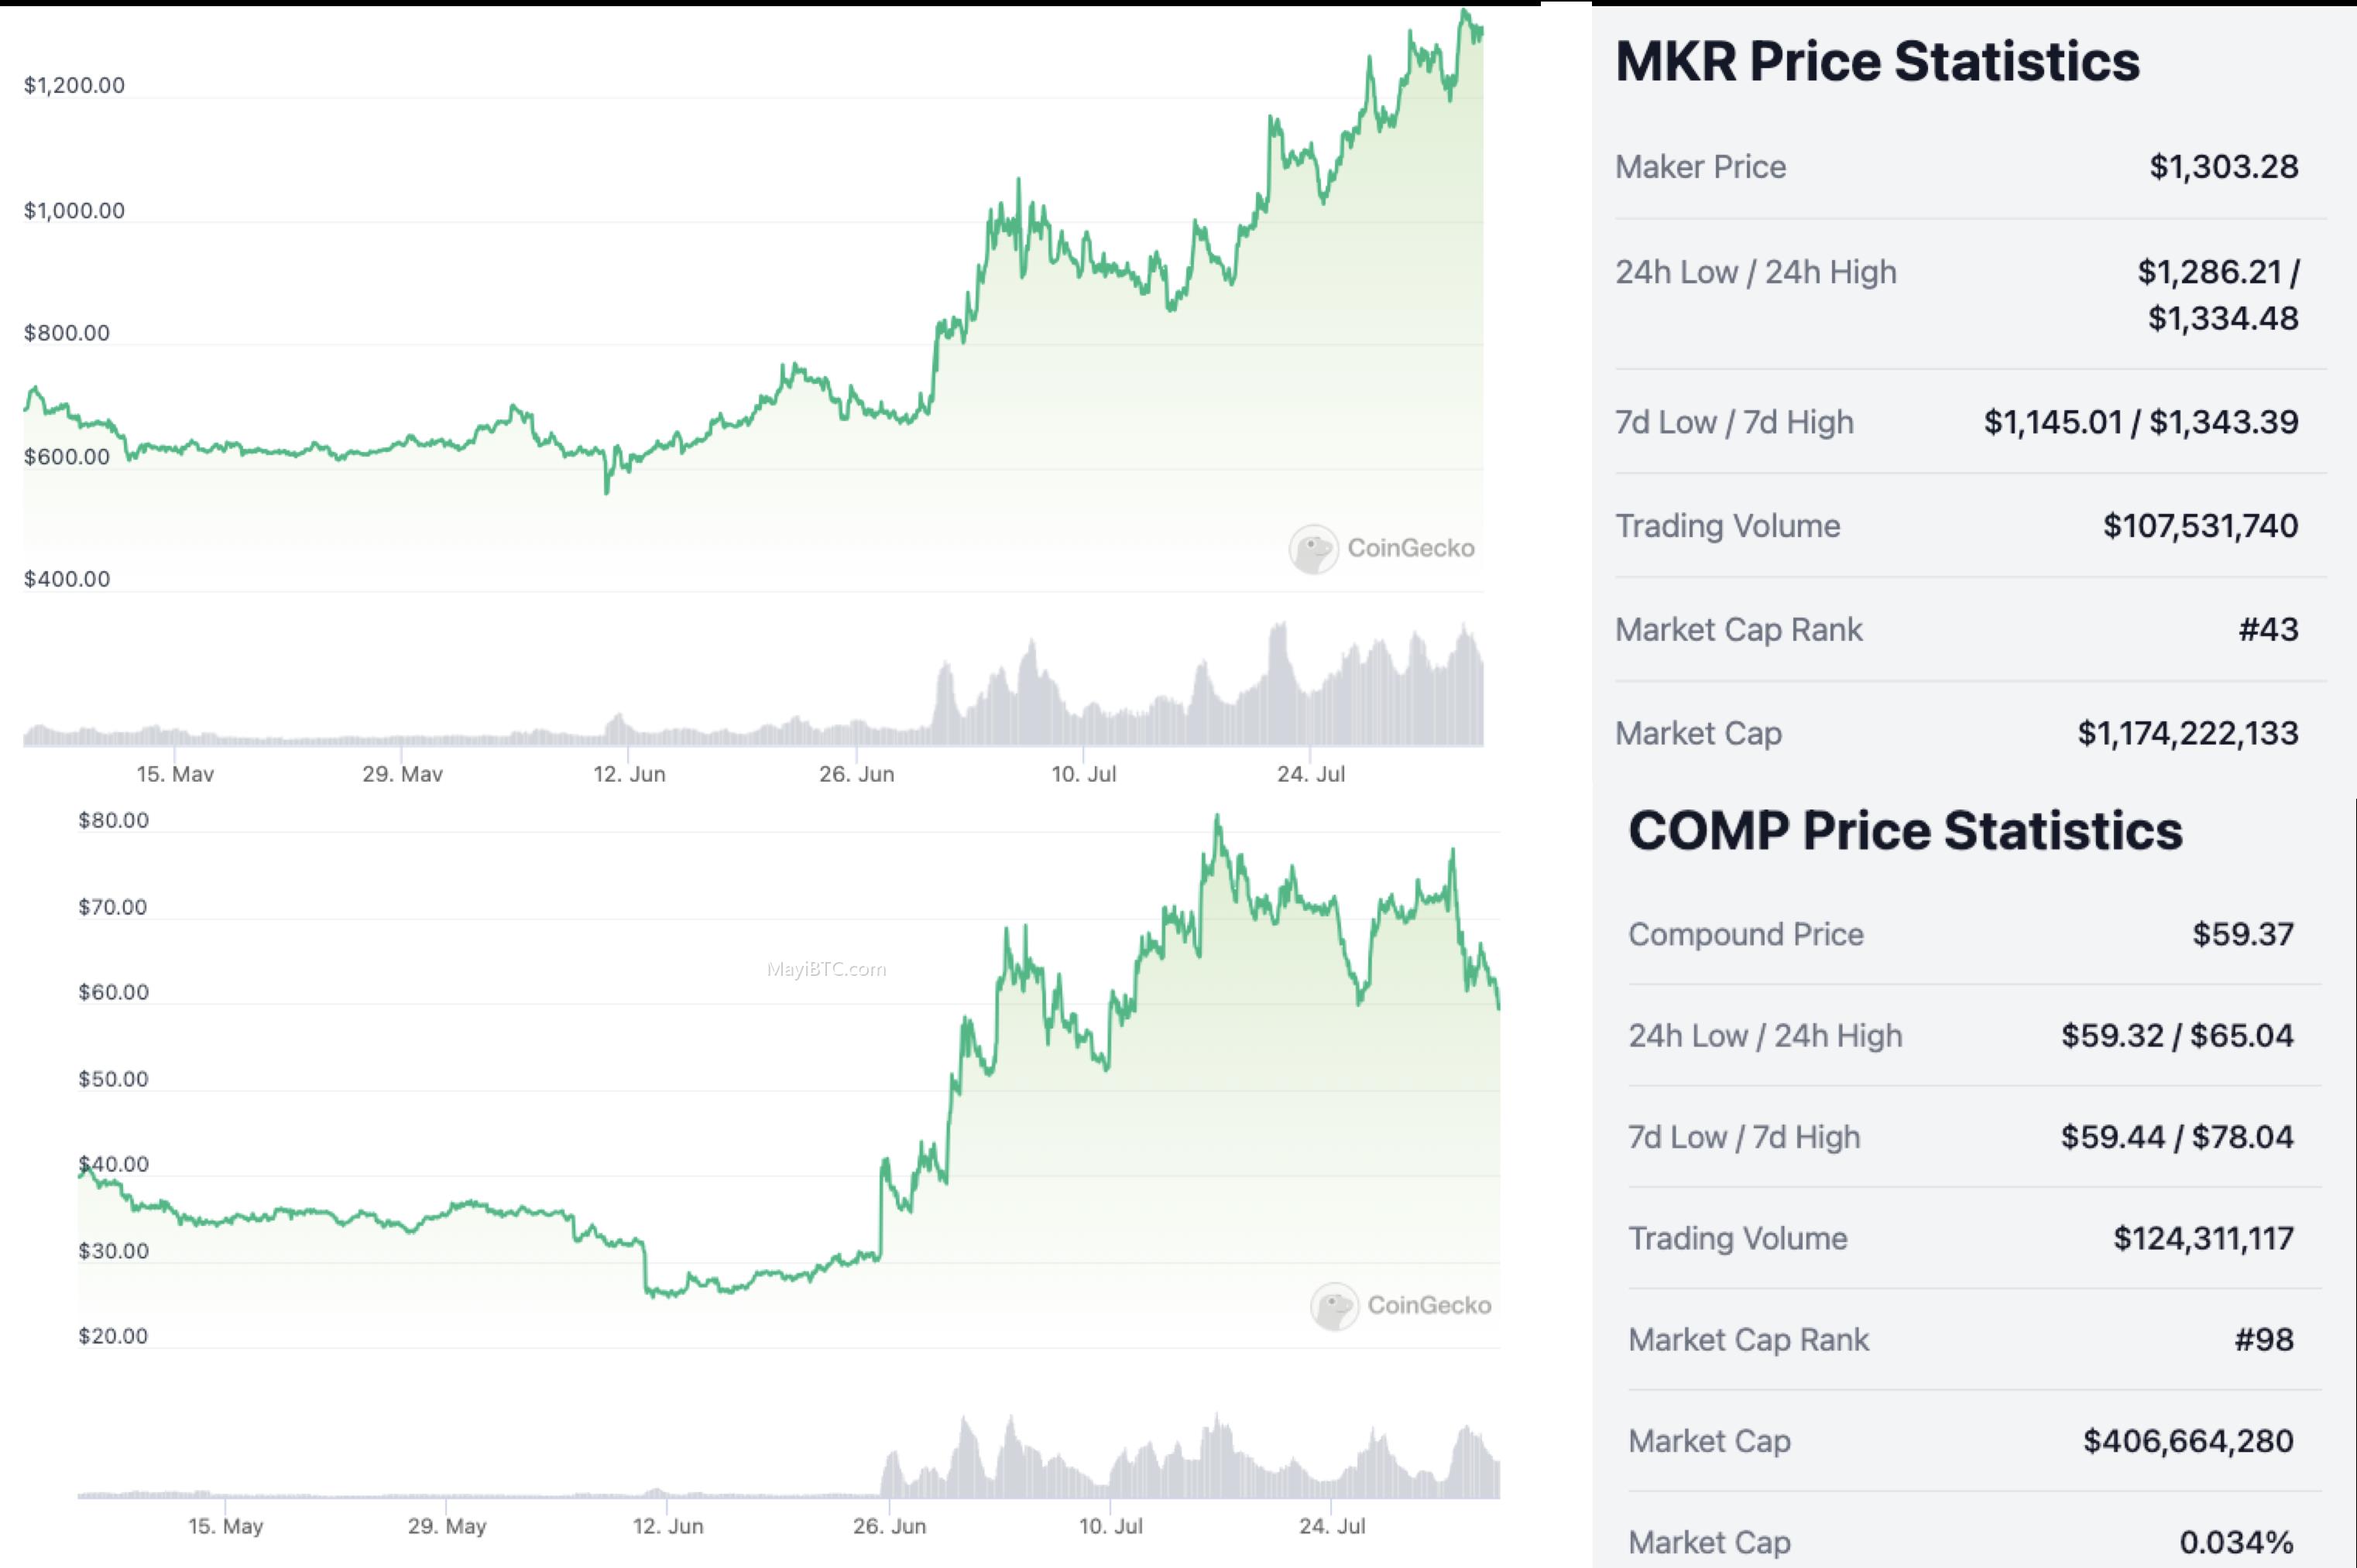Click the 12. Jun marker on MKR chart
2357x1568 pixels.
[630, 774]
